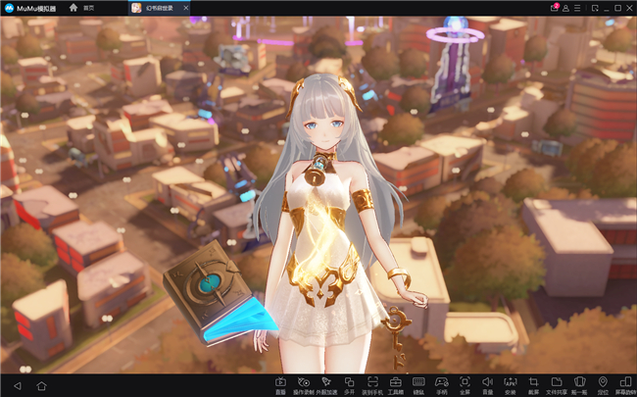Open the record-to-phone scan tool

372,384
